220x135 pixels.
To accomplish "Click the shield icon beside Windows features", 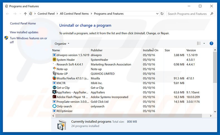I will (6, 38).
